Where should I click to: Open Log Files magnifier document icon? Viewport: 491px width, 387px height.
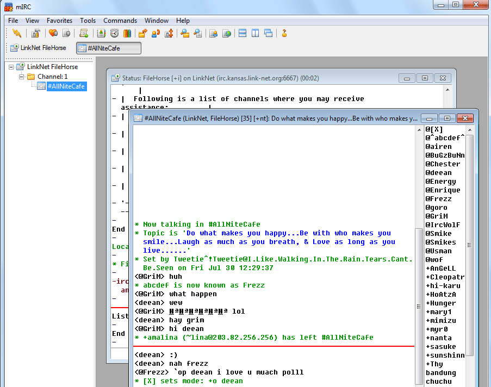(197, 33)
